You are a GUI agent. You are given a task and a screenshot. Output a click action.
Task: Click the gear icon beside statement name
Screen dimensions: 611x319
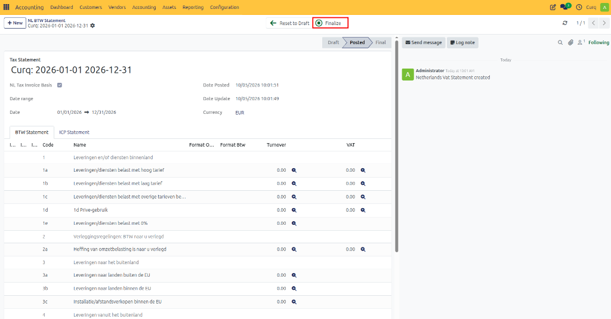click(92, 26)
